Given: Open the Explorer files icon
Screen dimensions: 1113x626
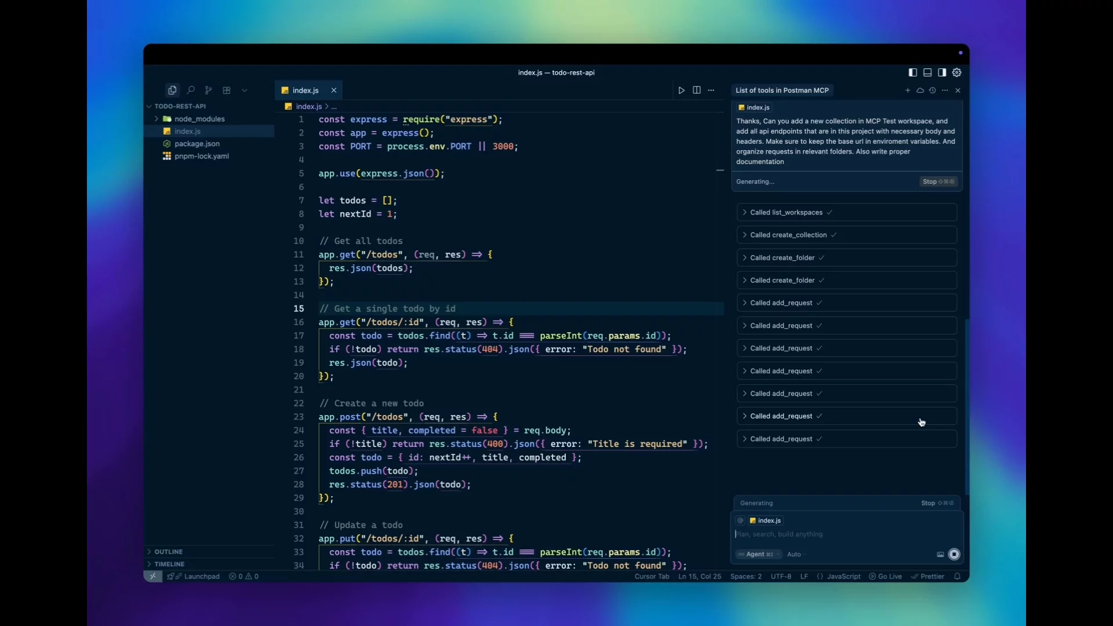Looking at the screenshot, I should (x=172, y=90).
